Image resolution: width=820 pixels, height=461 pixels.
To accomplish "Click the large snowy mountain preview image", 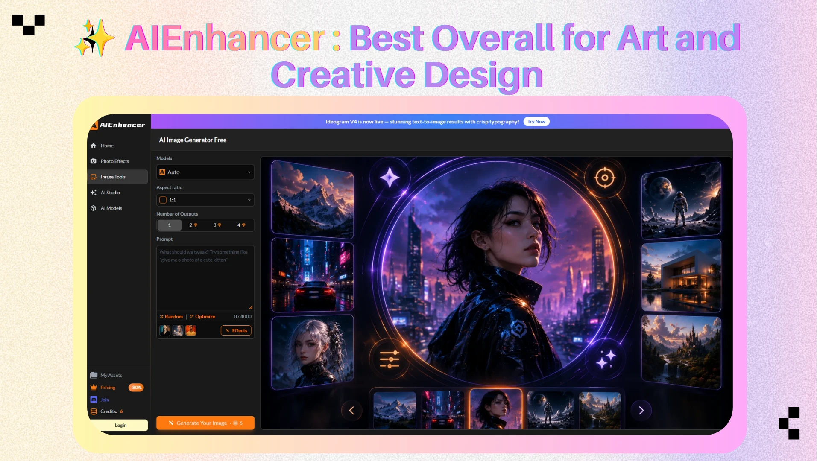I will pyautogui.click(x=313, y=199).
